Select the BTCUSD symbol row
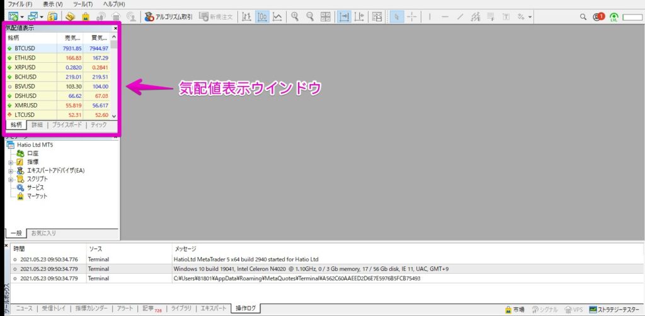645x316 pixels. (25, 48)
